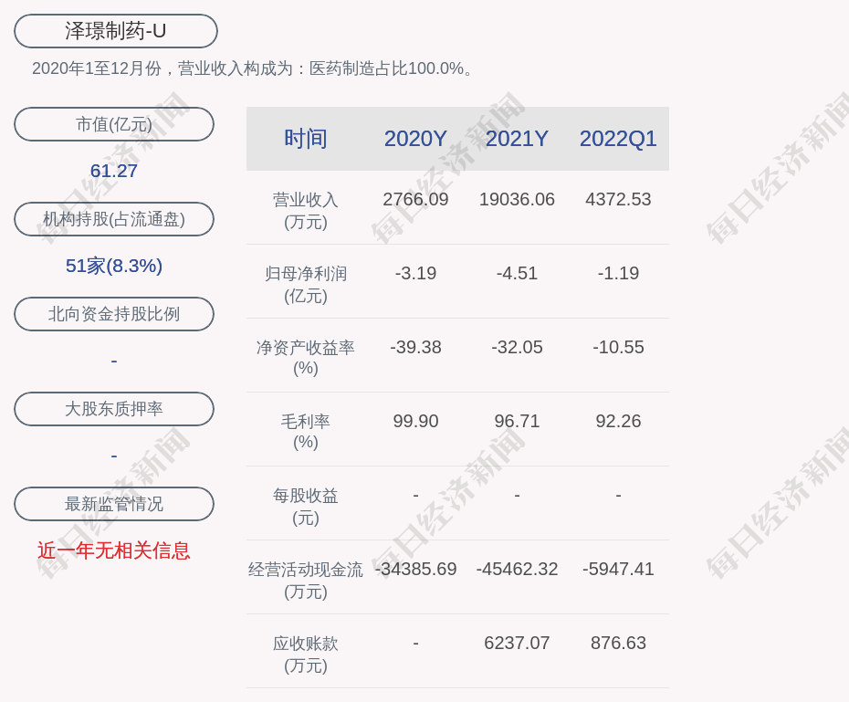This screenshot has width=849, height=702.
Task: Select the net profit value -1.19
Action: (x=618, y=273)
